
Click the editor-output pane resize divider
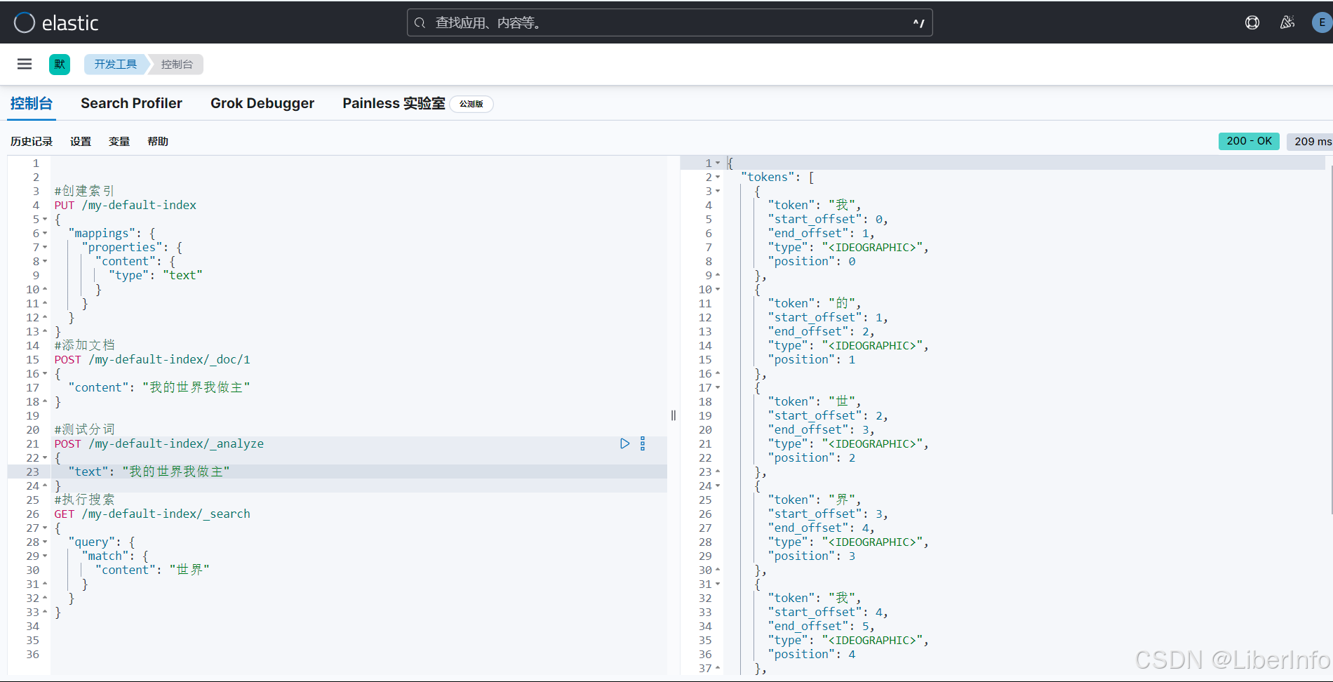[x=674, y=415]
